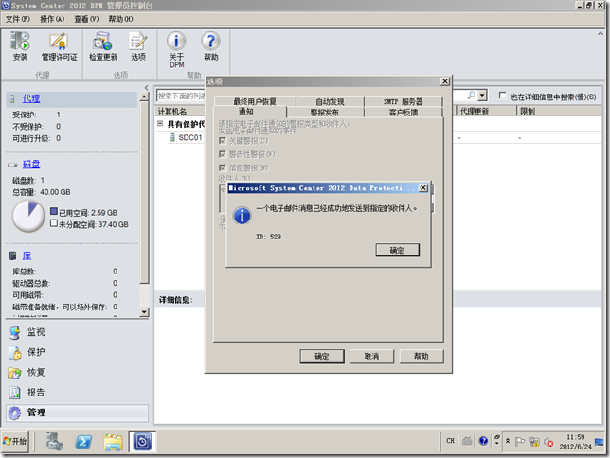This screenshot has width=610, height=458.
Task: Click Help button in Options dialog
Action: (x=422, y=356)
